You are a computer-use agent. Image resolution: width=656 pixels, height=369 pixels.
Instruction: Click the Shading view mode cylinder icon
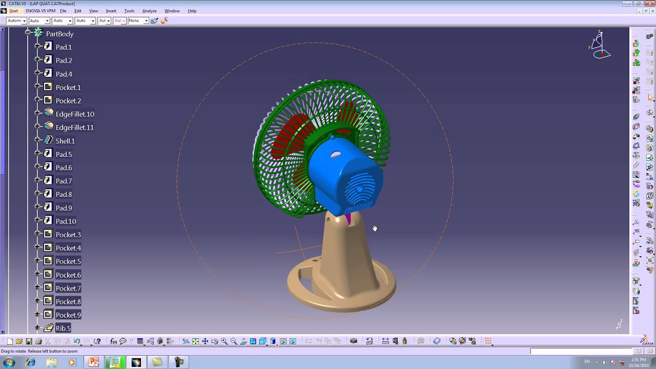273,341
